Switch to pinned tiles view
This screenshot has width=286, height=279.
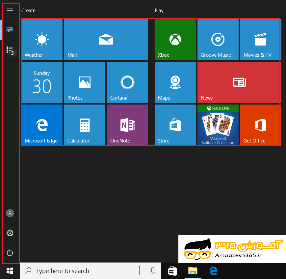click(10, 30)
